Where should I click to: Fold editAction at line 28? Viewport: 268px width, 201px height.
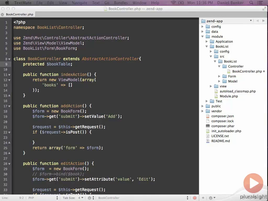pos(9,164)
